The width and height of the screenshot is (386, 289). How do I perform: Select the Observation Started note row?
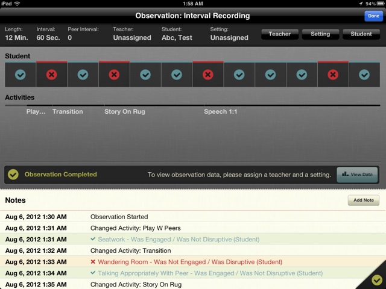(193, 217)
